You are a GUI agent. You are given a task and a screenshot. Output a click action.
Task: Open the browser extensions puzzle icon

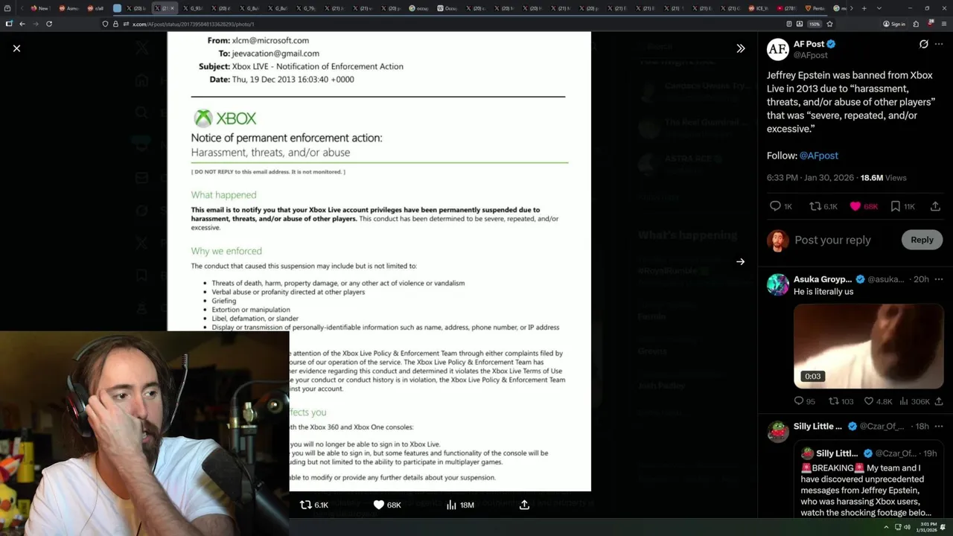click(x=917, y=24)
